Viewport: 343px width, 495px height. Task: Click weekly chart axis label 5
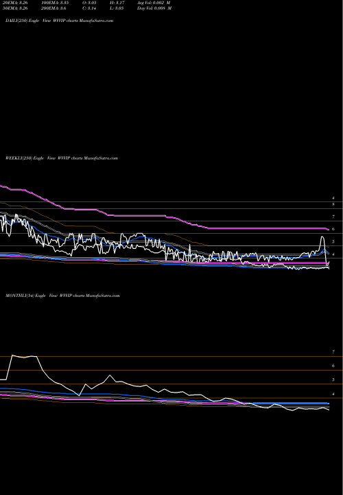click(x=333, y=241)
